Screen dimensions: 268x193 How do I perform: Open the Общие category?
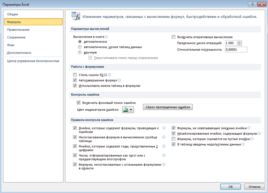tap(33, 14)
